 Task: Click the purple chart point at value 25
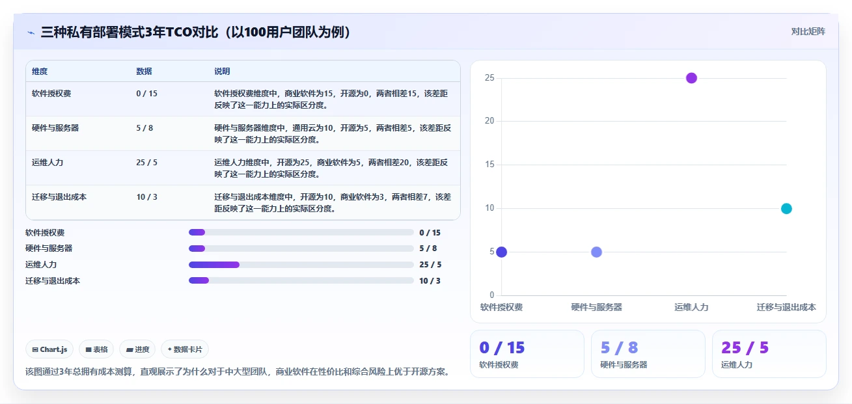pos(691,78)
